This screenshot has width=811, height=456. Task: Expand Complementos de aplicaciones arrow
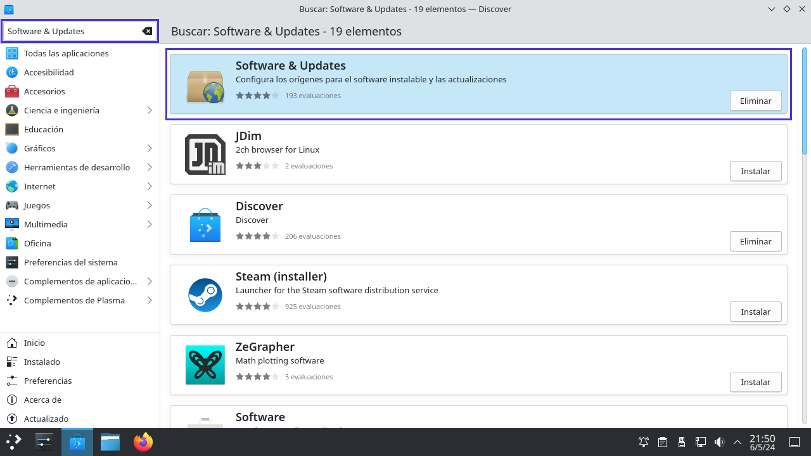pos(150,281)
